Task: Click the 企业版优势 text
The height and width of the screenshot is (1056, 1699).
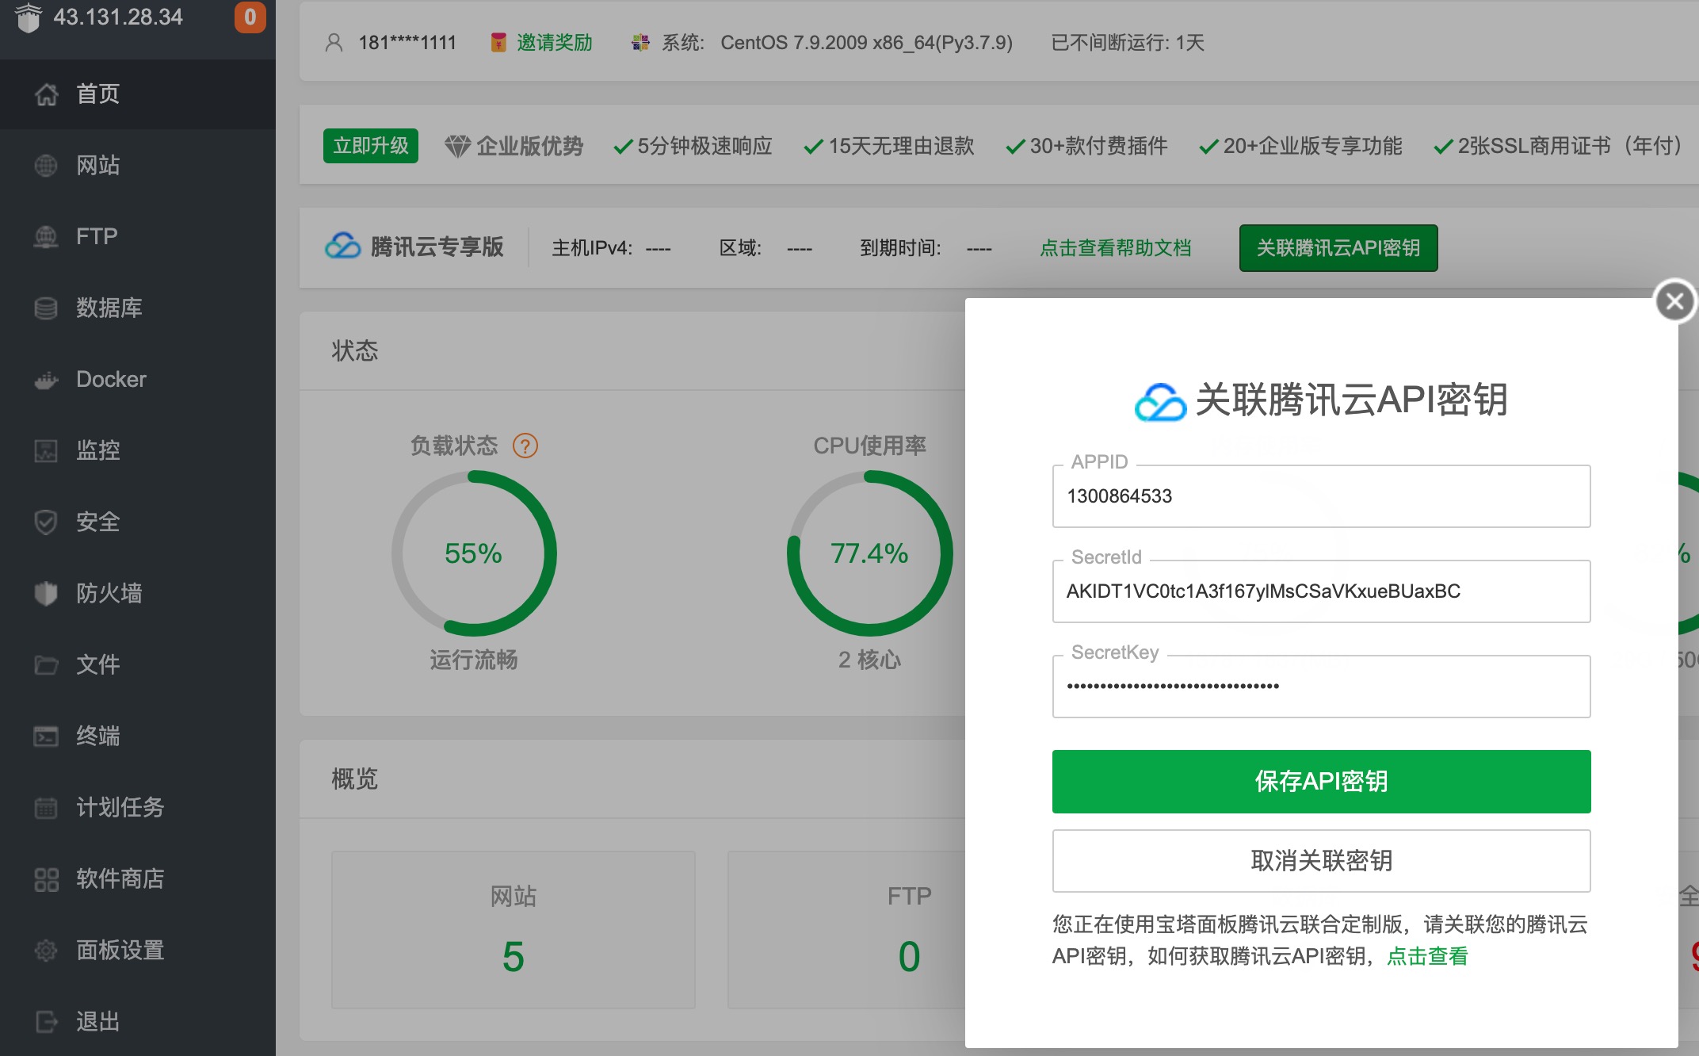Action: pyautogui.click(x=529, y=147)
